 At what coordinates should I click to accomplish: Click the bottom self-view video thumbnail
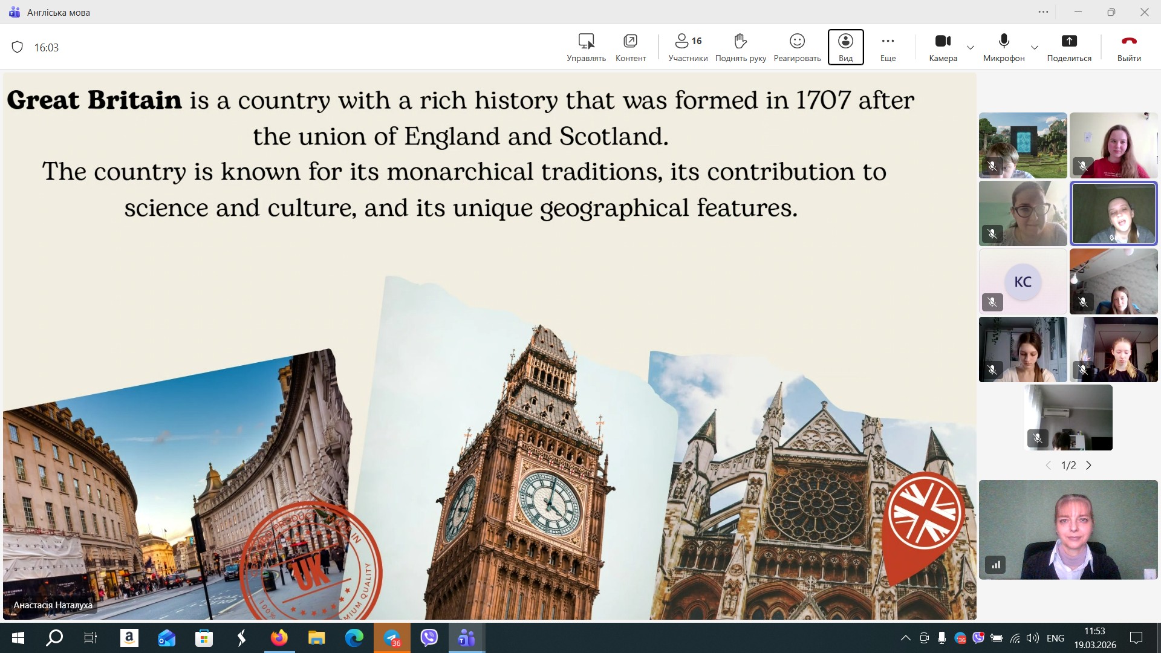click(x=1068, y=530)
